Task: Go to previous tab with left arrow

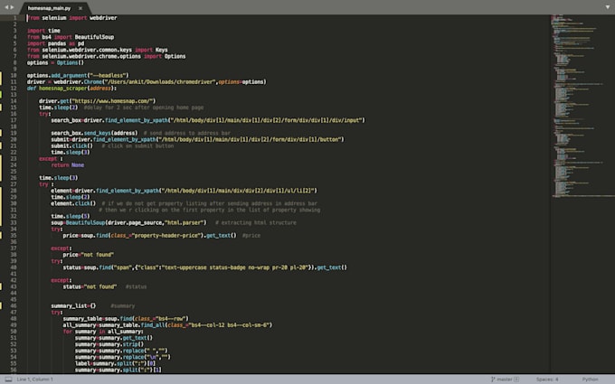Action: (6, 7)
